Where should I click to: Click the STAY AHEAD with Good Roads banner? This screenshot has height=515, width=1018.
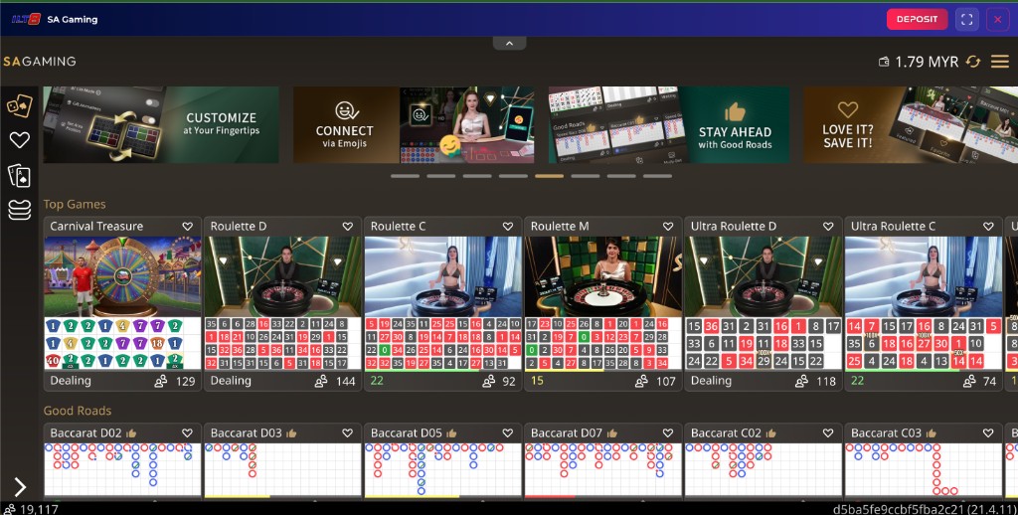tap(669, 124)
